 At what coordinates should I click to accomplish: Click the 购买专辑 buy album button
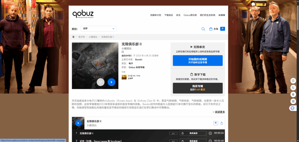(198, 88)
